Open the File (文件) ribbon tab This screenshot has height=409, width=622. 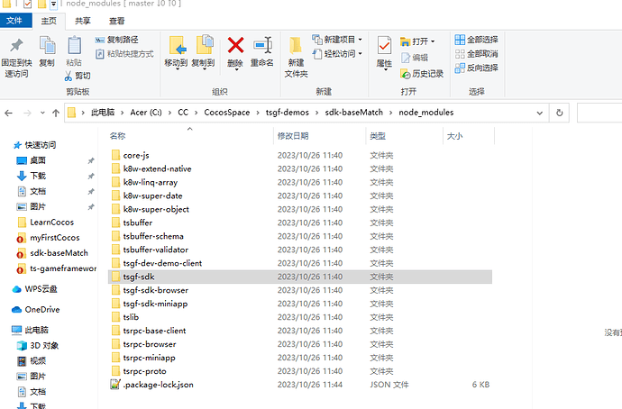pyautogui.click(x=14, y=21)
